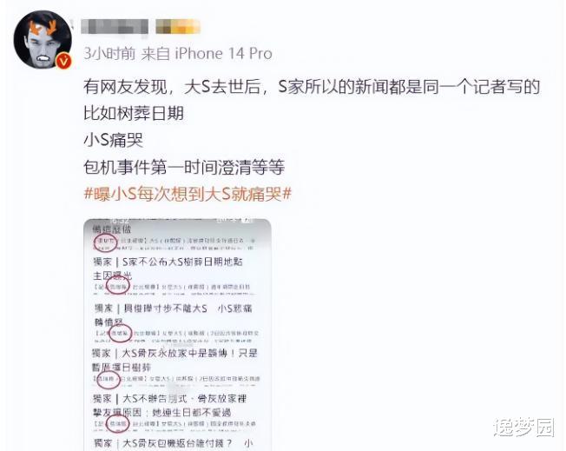Click the line "小S痛哭"

114,140
